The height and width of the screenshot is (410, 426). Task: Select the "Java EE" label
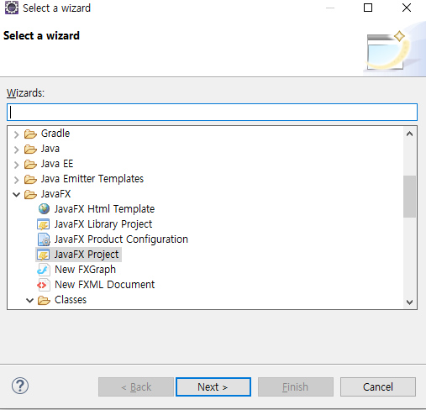[57, 164]
